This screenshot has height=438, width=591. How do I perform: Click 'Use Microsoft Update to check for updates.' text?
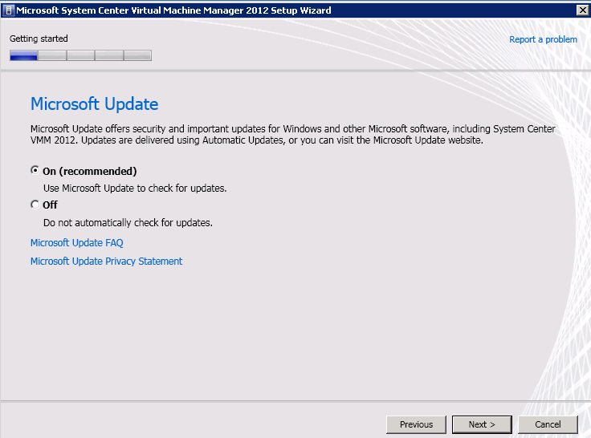pos(135,188)
